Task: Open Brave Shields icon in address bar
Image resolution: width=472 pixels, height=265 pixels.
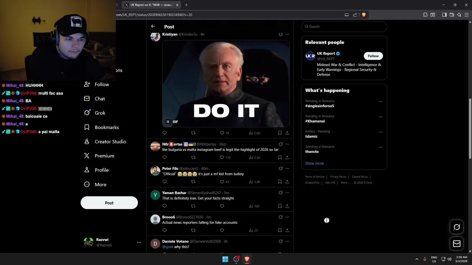Action: click(x=364, y=15)
